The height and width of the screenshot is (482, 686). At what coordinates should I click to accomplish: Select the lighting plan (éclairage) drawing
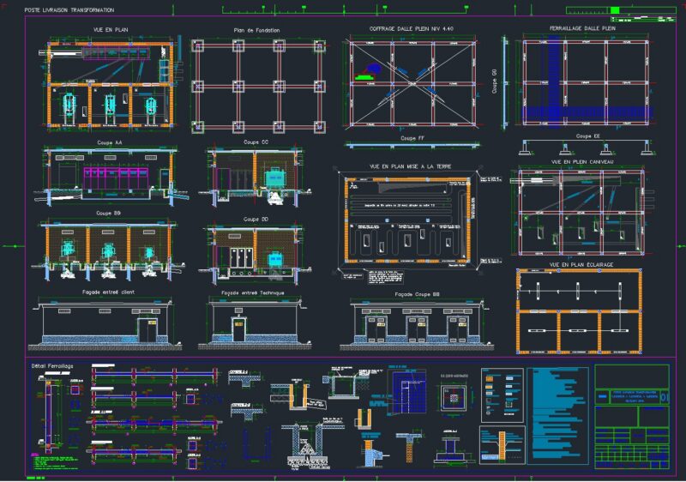point(580,311)
